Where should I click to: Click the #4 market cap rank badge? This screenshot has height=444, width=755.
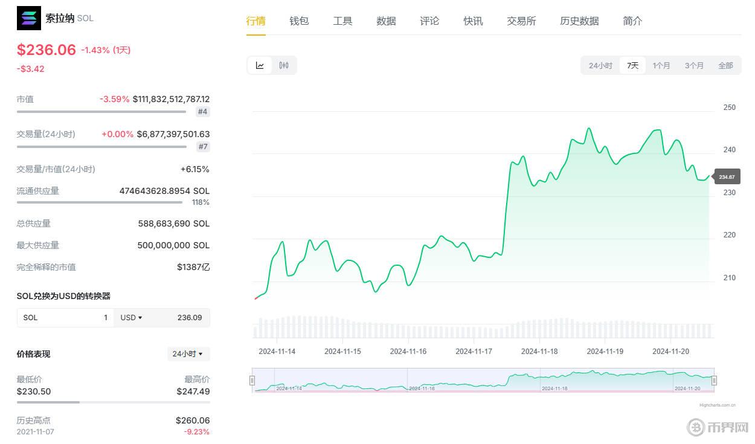click(203, 112)
